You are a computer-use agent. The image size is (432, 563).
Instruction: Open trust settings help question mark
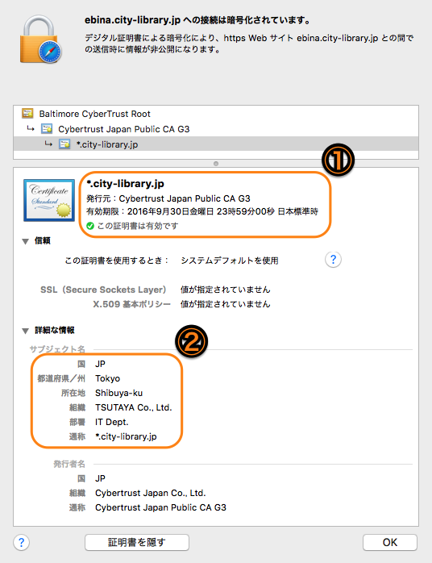tap(333, 259)
